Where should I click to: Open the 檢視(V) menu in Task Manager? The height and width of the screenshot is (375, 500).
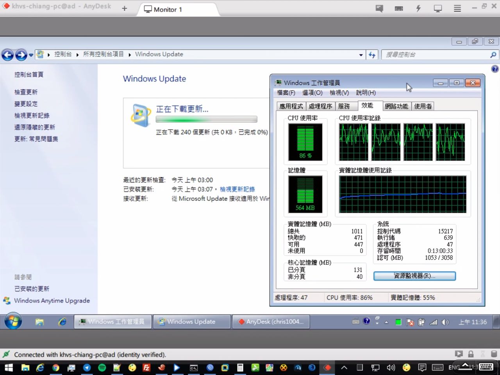[x=339, y=93]
